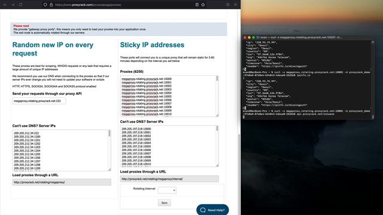Screen dimensions: 383x215
Task: Click the padlock site security icon
Action: 51,5
